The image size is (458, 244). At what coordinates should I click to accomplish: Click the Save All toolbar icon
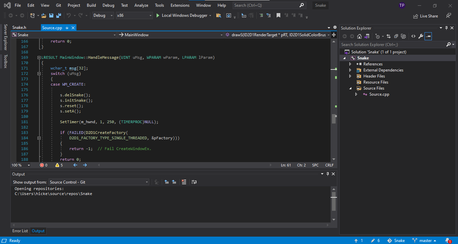click(58, 15)
